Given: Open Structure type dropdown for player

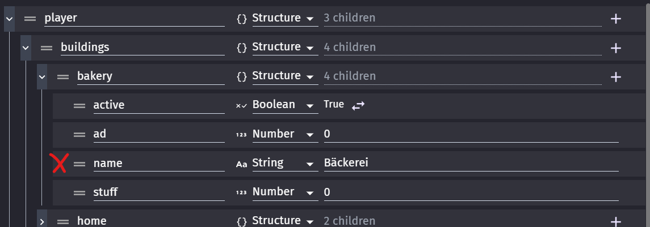Looking at the screenshot, I should pos(309,19).
